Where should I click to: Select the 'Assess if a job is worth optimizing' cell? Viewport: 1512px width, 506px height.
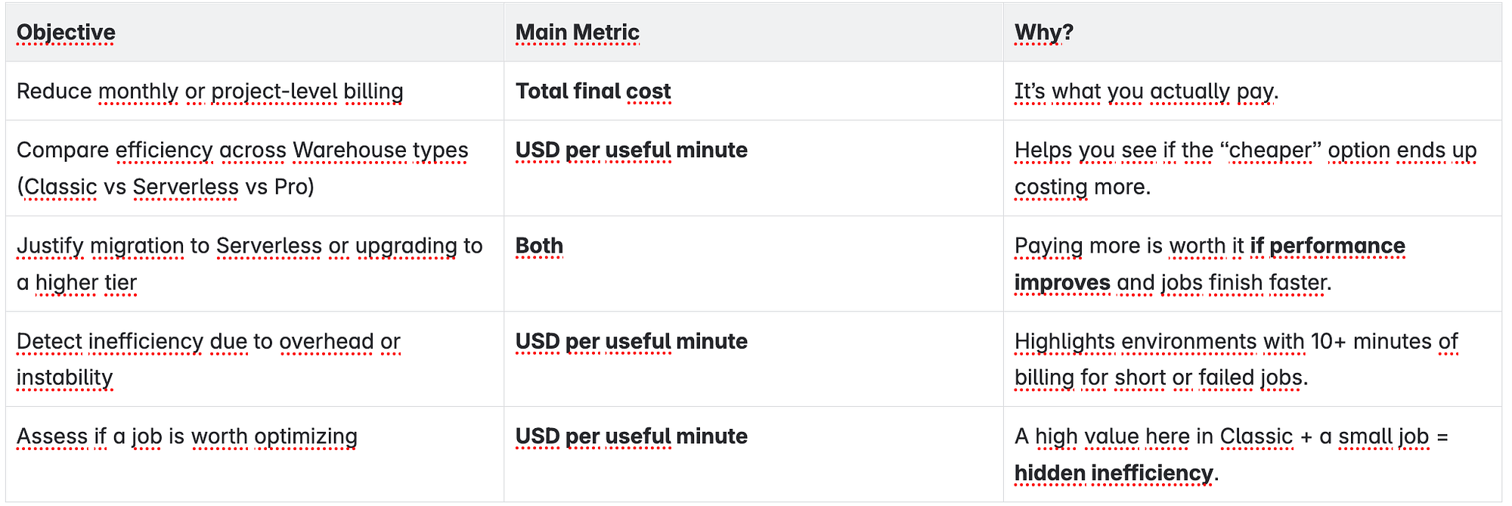255,455
